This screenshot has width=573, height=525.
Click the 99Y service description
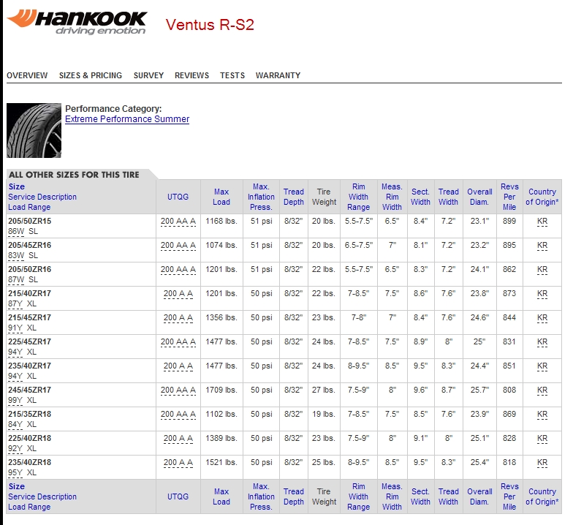tap(15, 400)
